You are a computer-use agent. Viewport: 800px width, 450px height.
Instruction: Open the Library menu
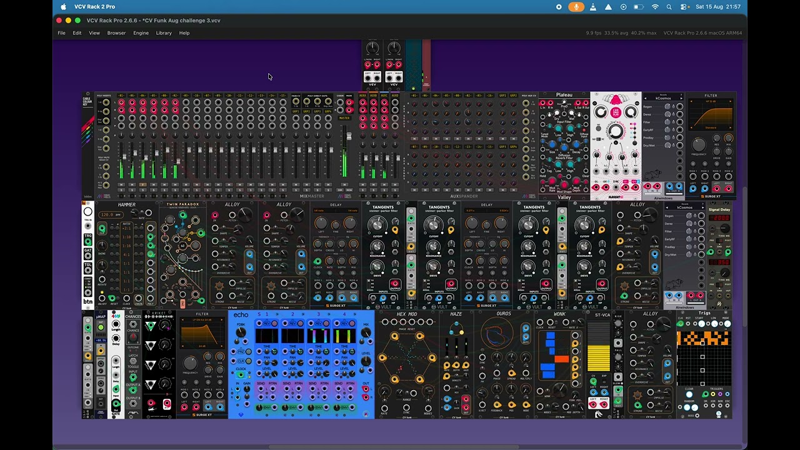click(164, 33)
